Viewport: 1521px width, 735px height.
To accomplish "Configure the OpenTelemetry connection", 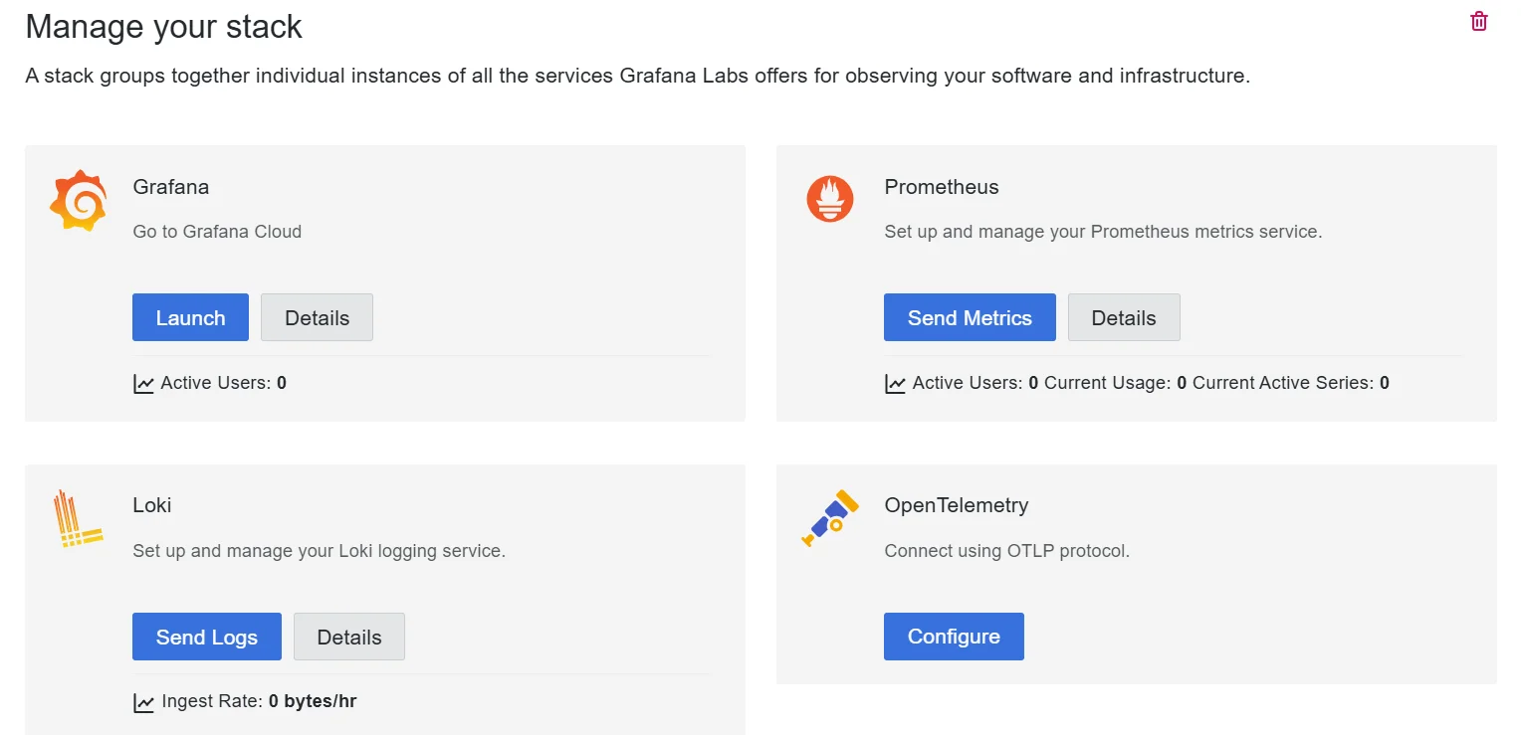I will pos(953,637).
